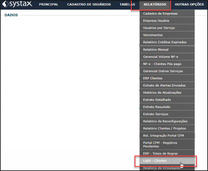The image size is (208, 171).
Task: Open Gerencial Volume NF-e report
Action: click(x=167, y=57)
